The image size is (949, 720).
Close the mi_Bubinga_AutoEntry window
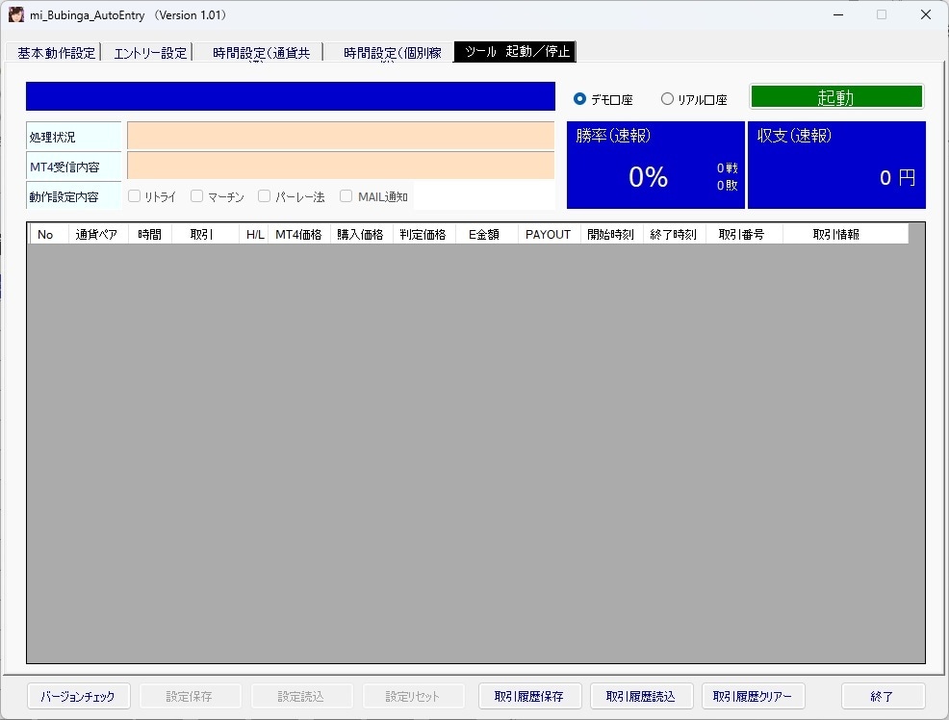coord(925,14)
